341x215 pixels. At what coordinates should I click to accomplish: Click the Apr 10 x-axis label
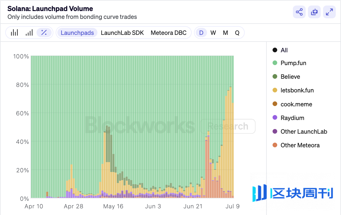34,206
